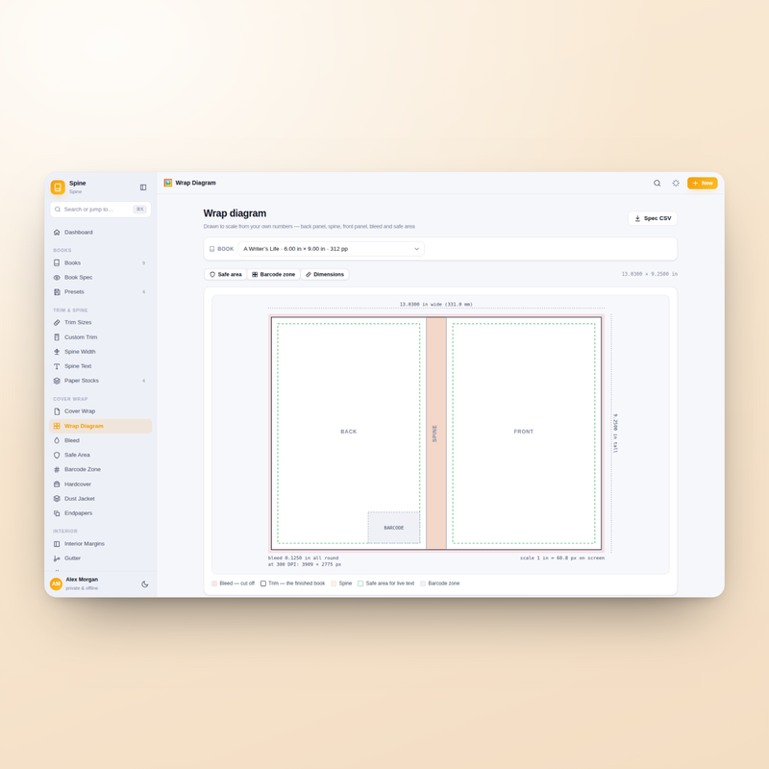Click the Endpapers icon

57,513
